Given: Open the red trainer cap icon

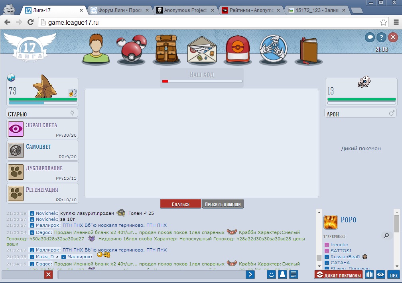Looking at the screenshot, I should click(238, 49).
